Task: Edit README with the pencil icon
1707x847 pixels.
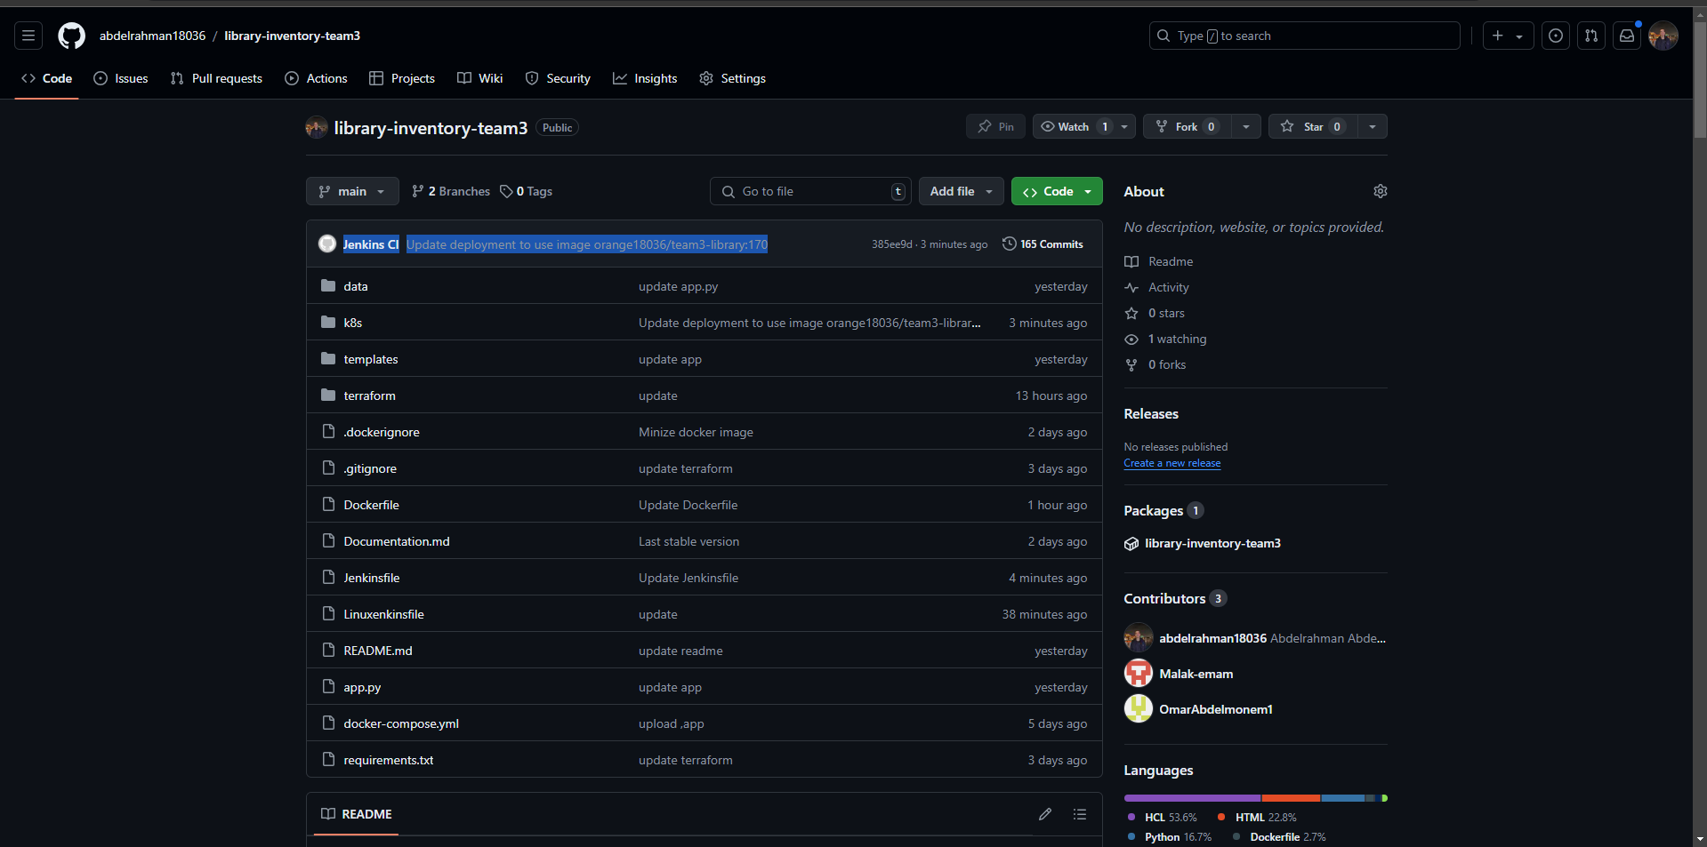Action: click(1045, 814)
